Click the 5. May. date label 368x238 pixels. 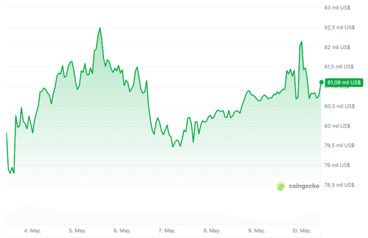click(x=78, y=231)
